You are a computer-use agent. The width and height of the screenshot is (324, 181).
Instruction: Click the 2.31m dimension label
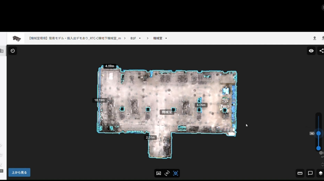tap(150, 138)
